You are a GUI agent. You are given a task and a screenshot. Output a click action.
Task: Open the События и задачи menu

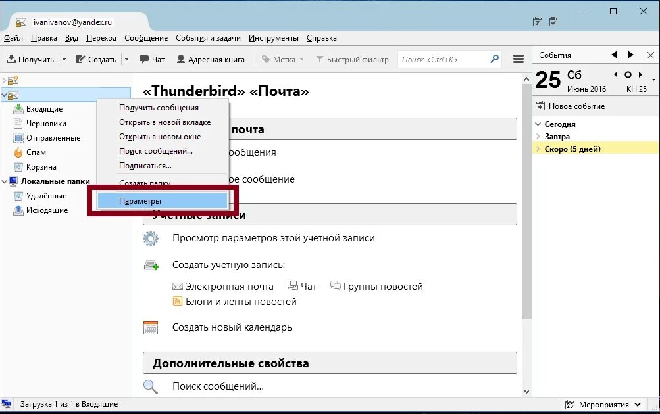pos(208,38)
